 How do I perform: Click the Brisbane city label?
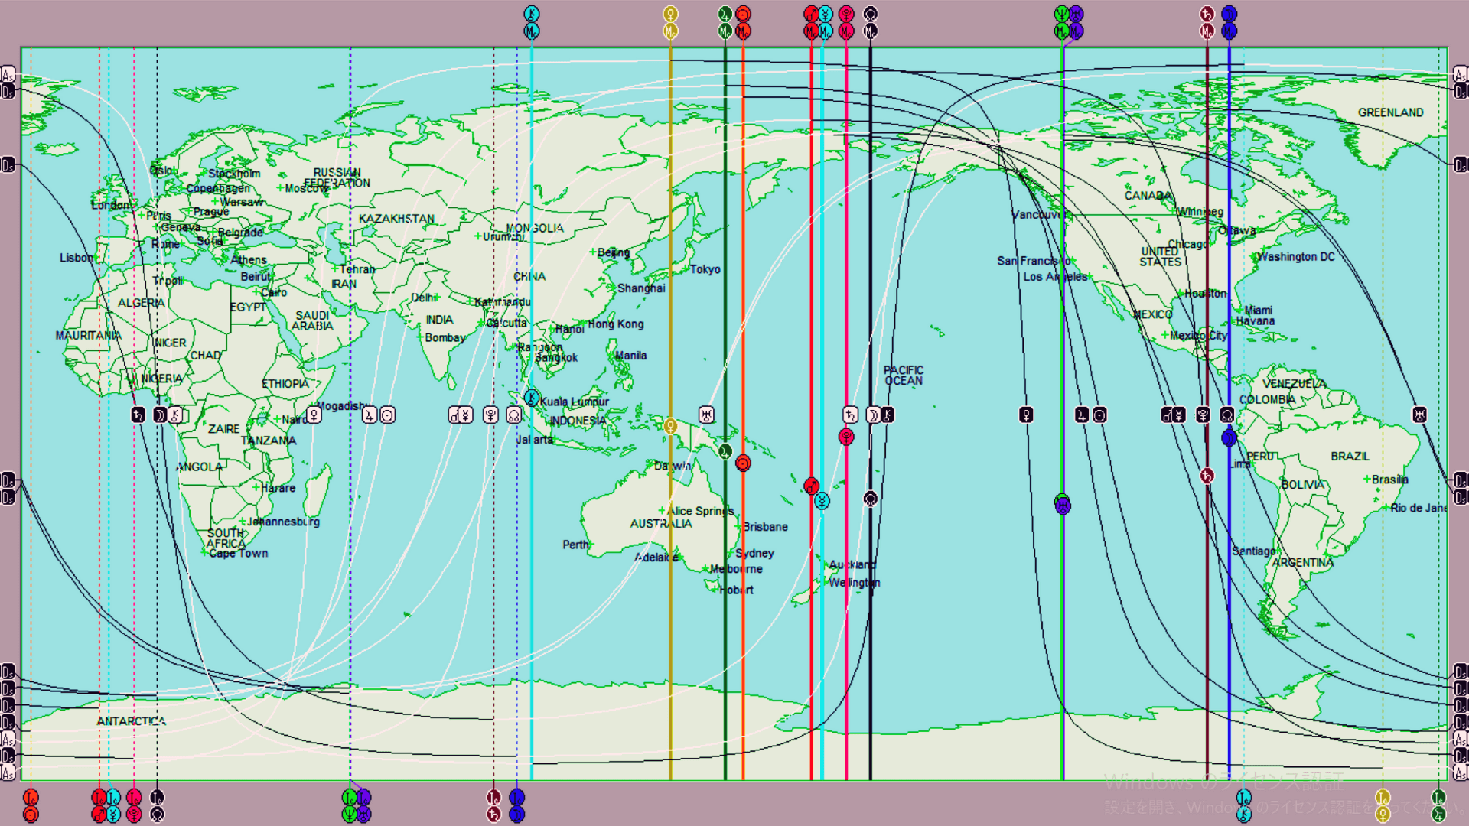[x=765, y=527]
